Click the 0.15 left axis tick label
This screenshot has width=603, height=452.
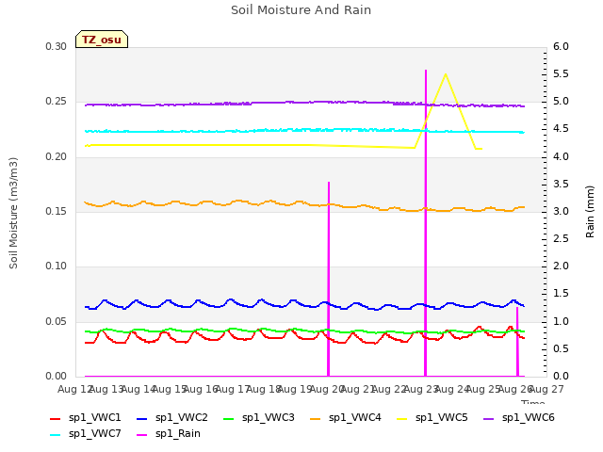point(57,211)
